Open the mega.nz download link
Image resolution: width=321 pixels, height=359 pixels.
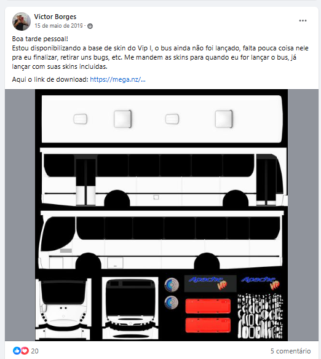click(117, 79)
